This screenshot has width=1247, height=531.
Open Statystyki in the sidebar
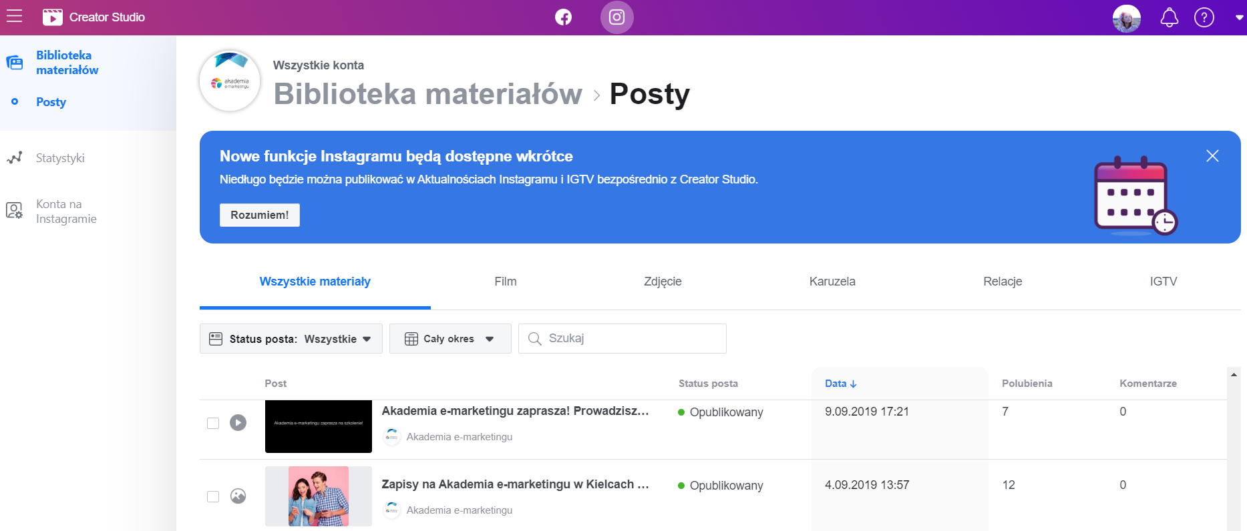click(60, 158)
